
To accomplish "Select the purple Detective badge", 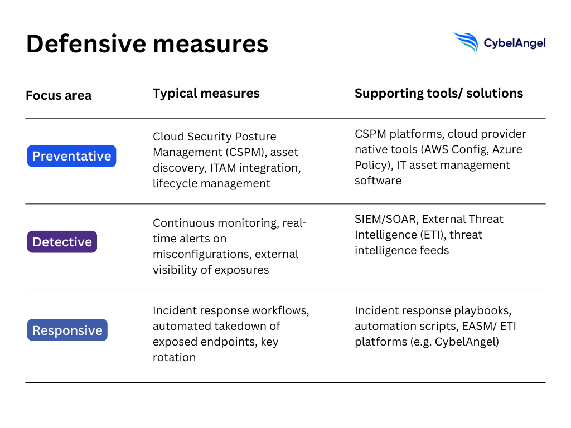I will pos(62,242).
